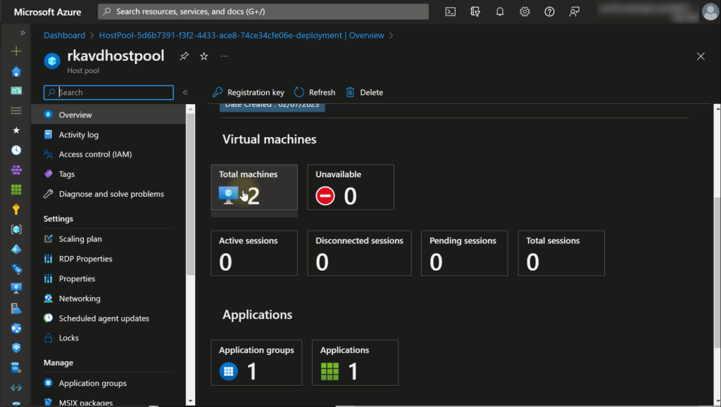
Task: Go to RDP Properties
Action: (85, 259)
